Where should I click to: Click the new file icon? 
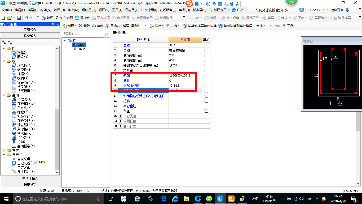[x=3, y=18]
